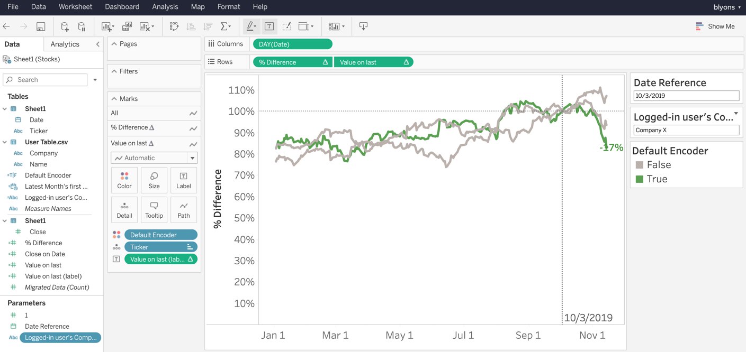Viewport: 746px width, 352px height.
Task: Click the Path marks card button
Action: click(184, 210)
